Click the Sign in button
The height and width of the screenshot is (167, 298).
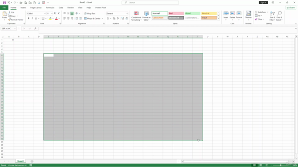(x=263, y=2)
